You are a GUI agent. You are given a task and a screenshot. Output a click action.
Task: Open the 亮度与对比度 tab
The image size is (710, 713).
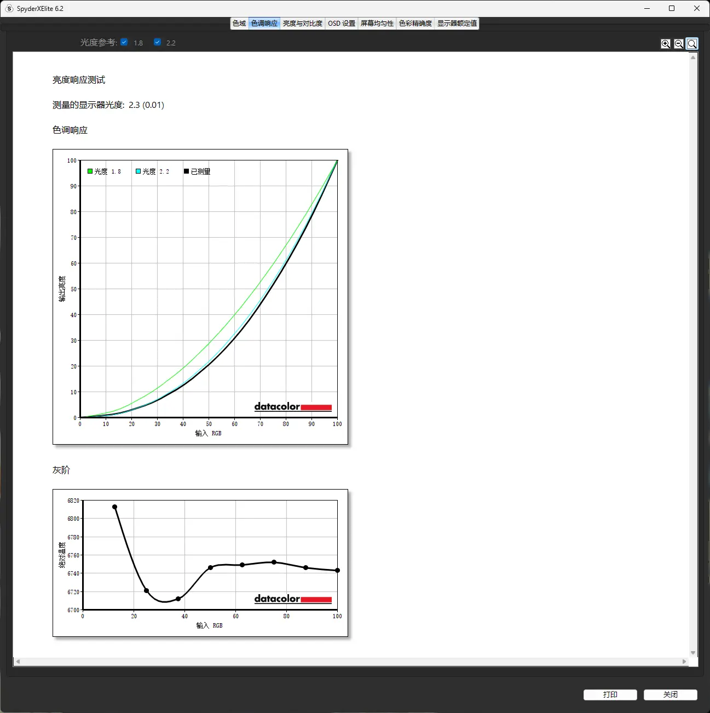(303, 24)
